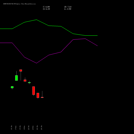
Task: Click the low price value L: 5.90
Action: point(68,9)
